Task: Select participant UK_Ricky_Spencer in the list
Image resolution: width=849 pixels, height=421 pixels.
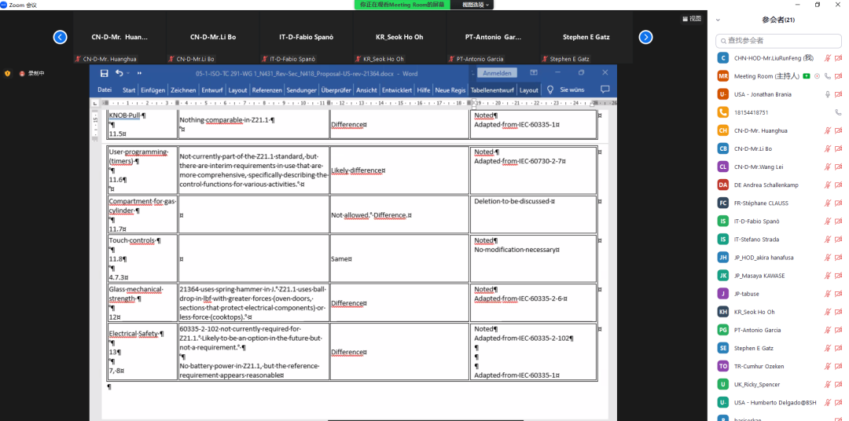Action: (779, 384)
